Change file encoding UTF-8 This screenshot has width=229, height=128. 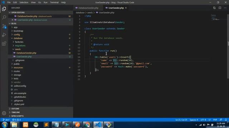click(x=203, y=120)
